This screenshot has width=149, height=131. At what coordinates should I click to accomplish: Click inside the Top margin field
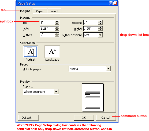(x=47, y=22)
